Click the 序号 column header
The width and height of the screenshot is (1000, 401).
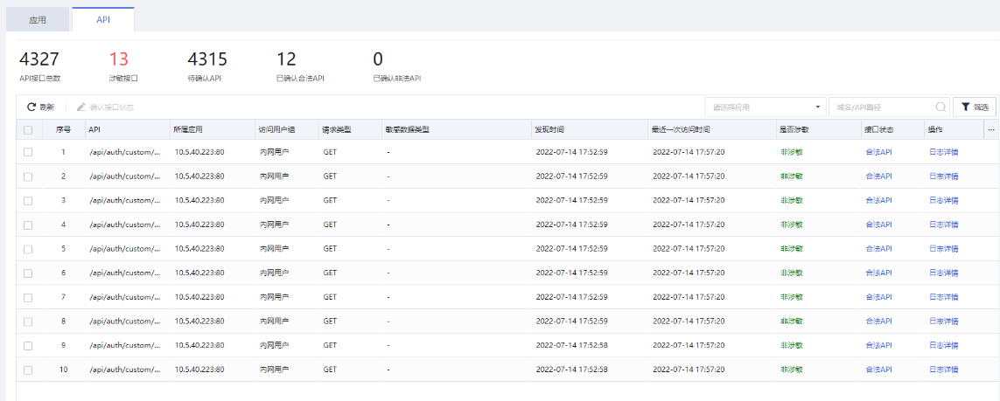pos(63,130)
